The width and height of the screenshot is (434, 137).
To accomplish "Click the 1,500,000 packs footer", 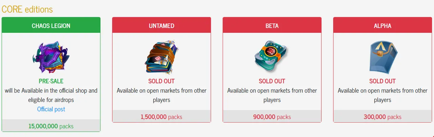I will coord(161,117).
